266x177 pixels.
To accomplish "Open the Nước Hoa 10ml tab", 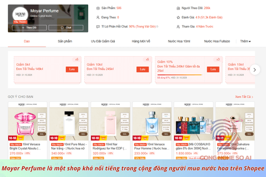I will 179,41.
